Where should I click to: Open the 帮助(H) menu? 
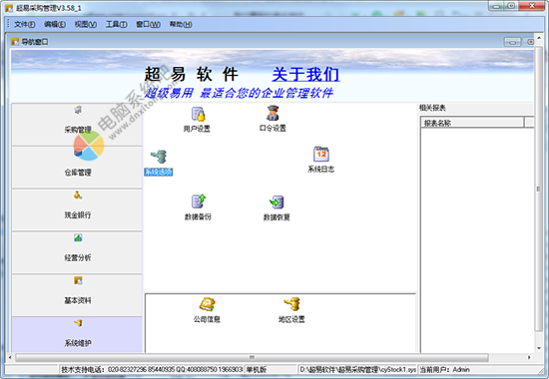[x=181, y=24]
